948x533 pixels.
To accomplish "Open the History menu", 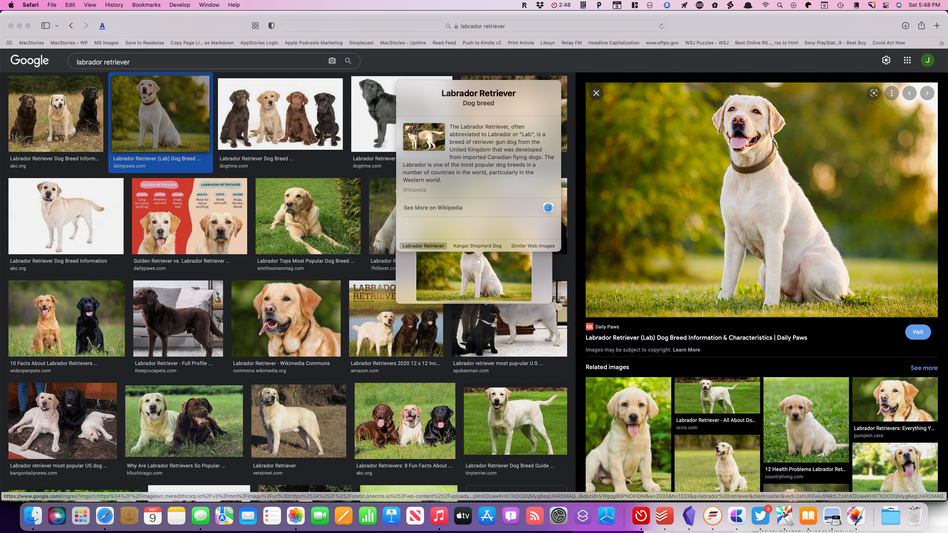I will [114, 5].
